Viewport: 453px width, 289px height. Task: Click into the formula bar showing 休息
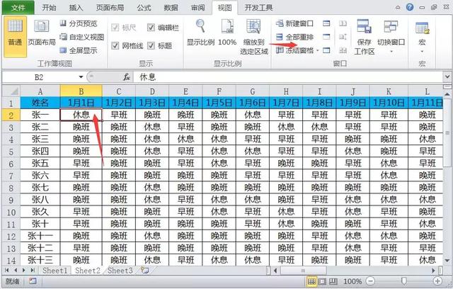(288, 77)
